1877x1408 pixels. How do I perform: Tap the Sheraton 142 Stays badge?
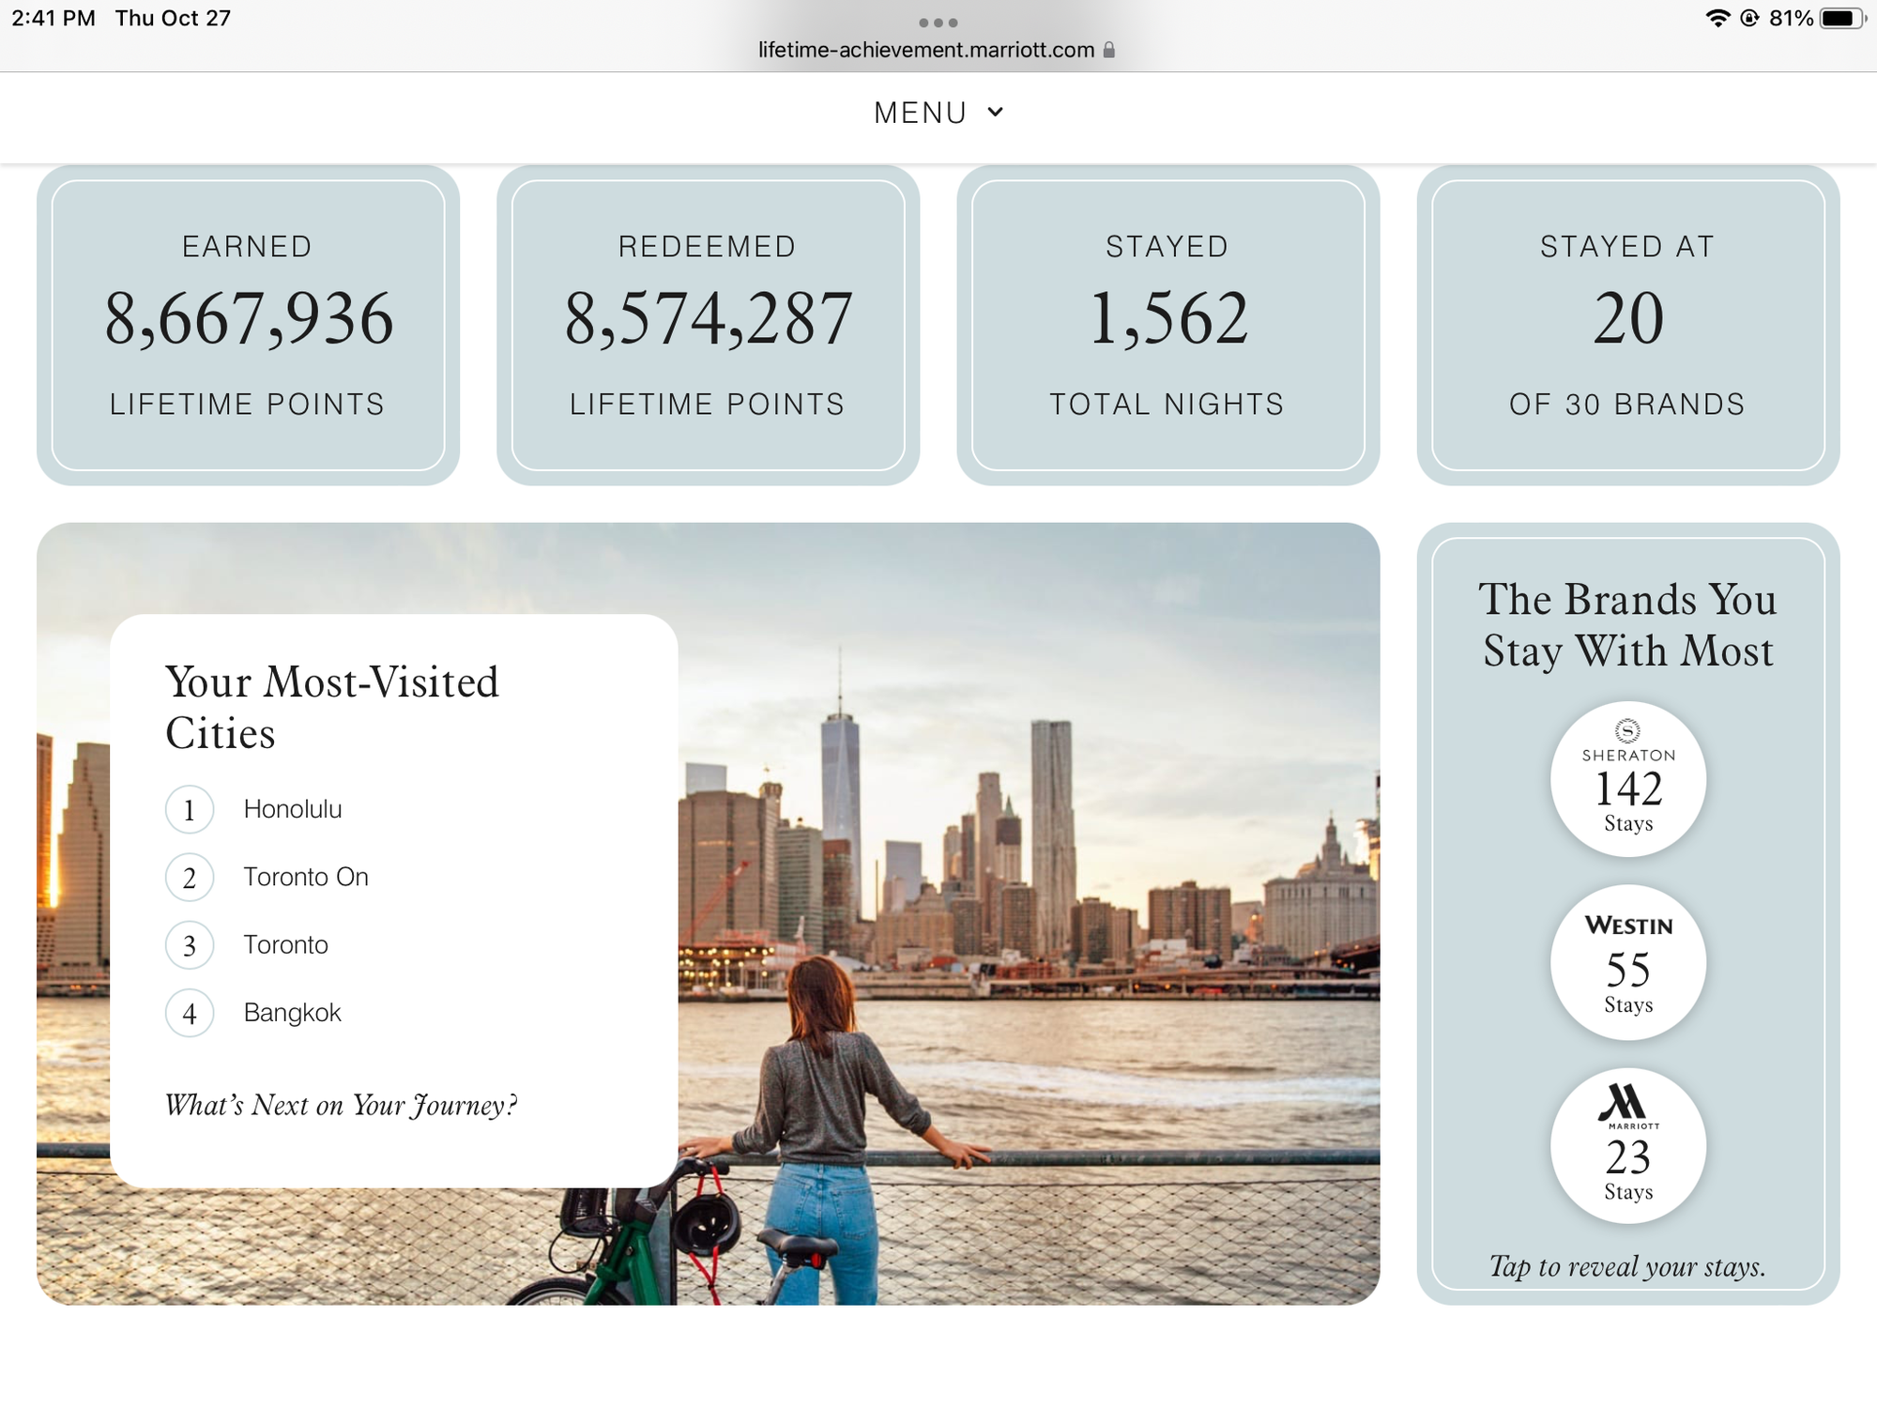[x=1628, y=778]
